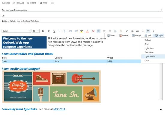Select the Amplify MEC 2014 inserted image

tap(52, 87)
